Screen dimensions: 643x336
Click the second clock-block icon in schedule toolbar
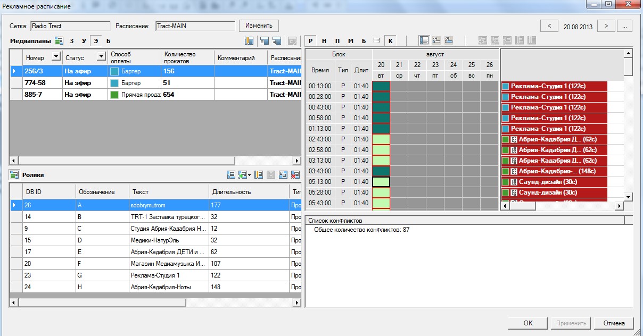pyautogui.click(x=449, y=40)
